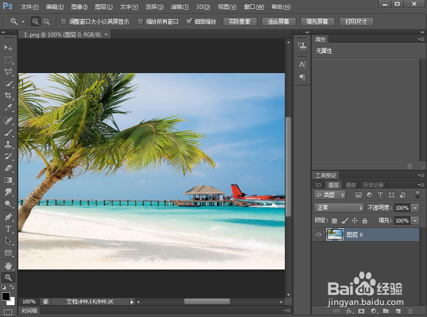Delete layer with the Layers panel trash icon
The image size is (427, 317).
click(x=411, y=311)
